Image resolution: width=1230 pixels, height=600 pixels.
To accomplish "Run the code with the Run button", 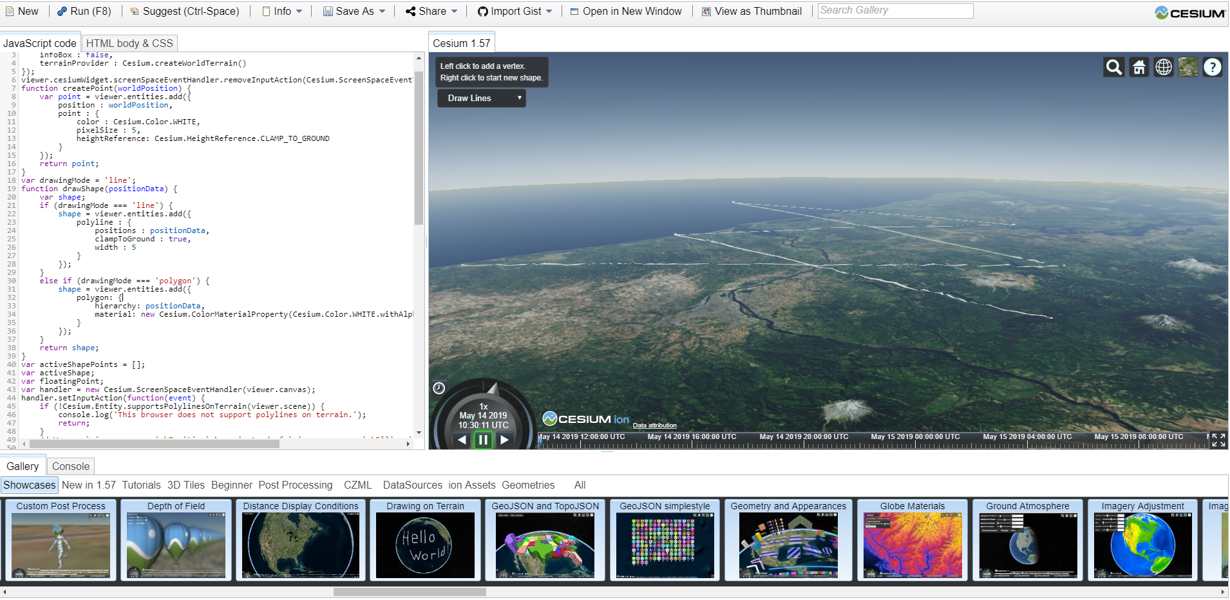I will pyautogui.click(x=84, y=11).
